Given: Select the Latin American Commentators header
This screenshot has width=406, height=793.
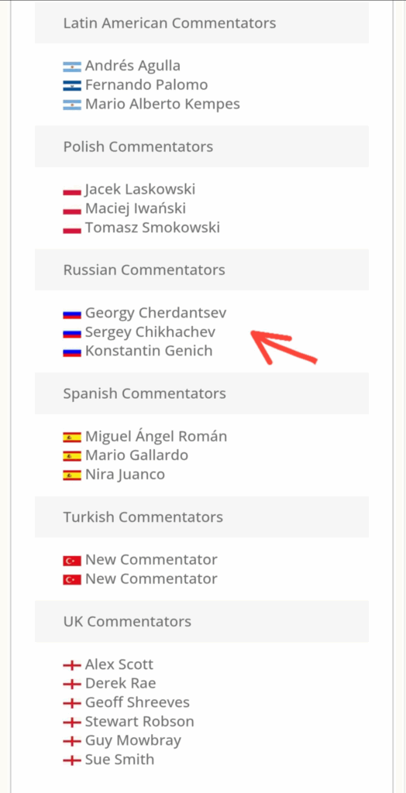Looking at the screenshot, I should tap(201, 22).
